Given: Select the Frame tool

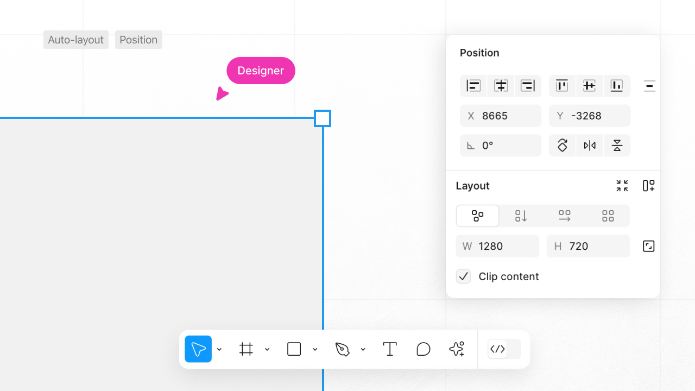Looking at the screenshot, I should tap(247, 349).
